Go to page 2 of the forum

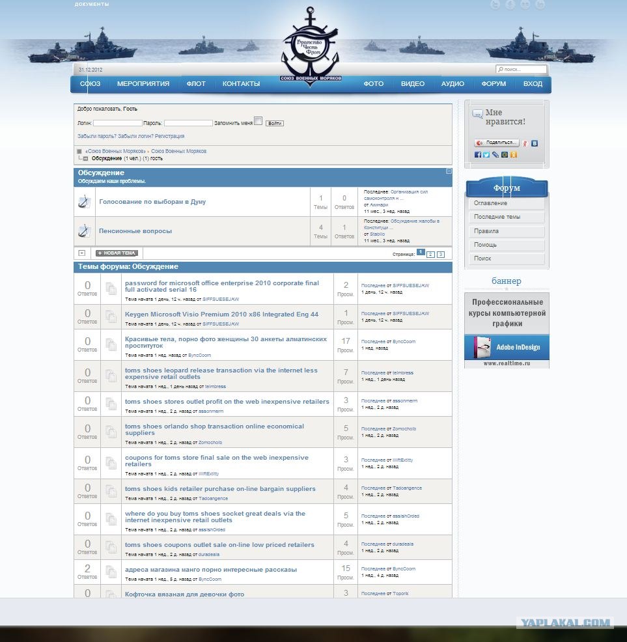coord(430,254)
